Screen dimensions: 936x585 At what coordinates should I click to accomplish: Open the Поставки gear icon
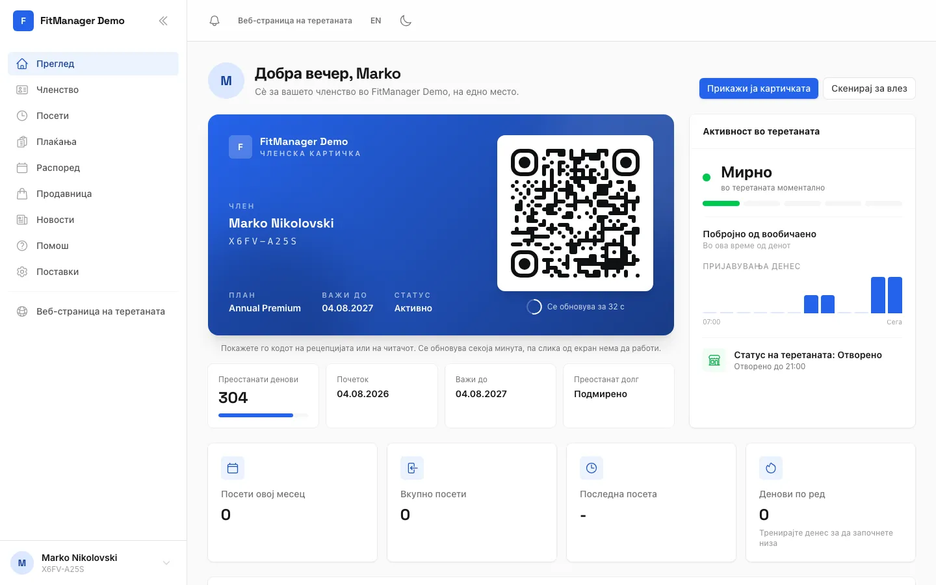tap(22, 272)
